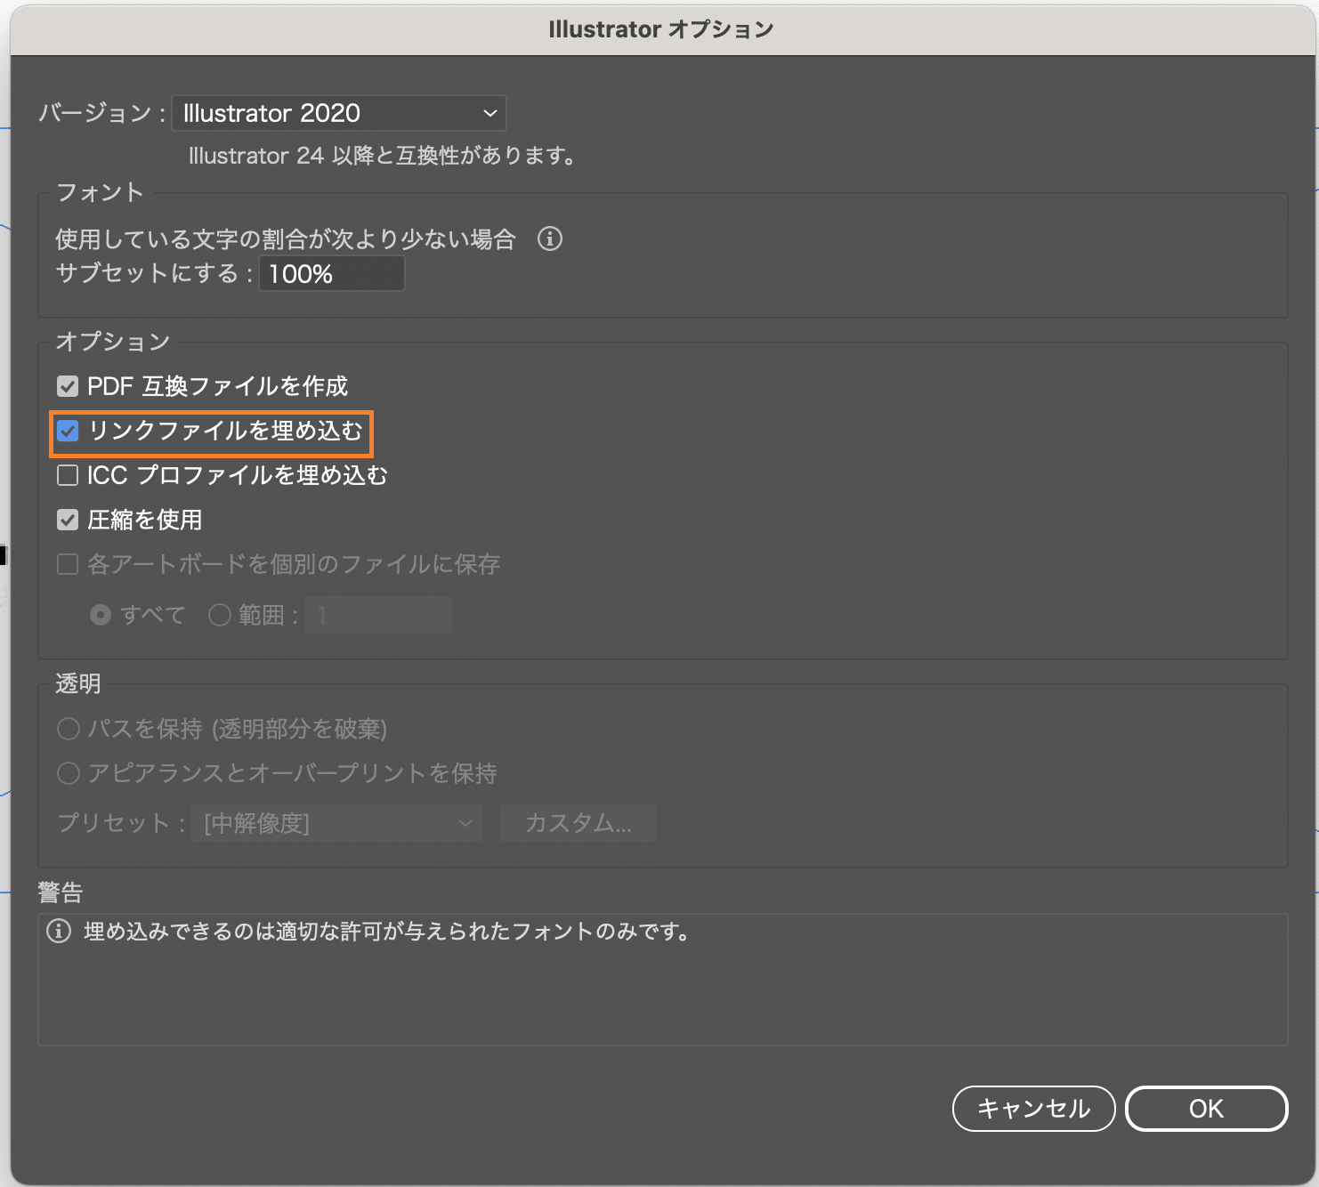This screenshot has height=1187, width=1319.
Task: Confirm the dialog with the OK button
Action: coord(1206,1109)
